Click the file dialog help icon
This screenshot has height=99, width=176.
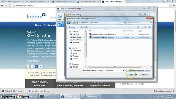coord(149,27)
